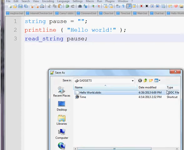Click the Cut scissors icon
Viewport: 184px width, 150px height.
(x=49, y=6)
